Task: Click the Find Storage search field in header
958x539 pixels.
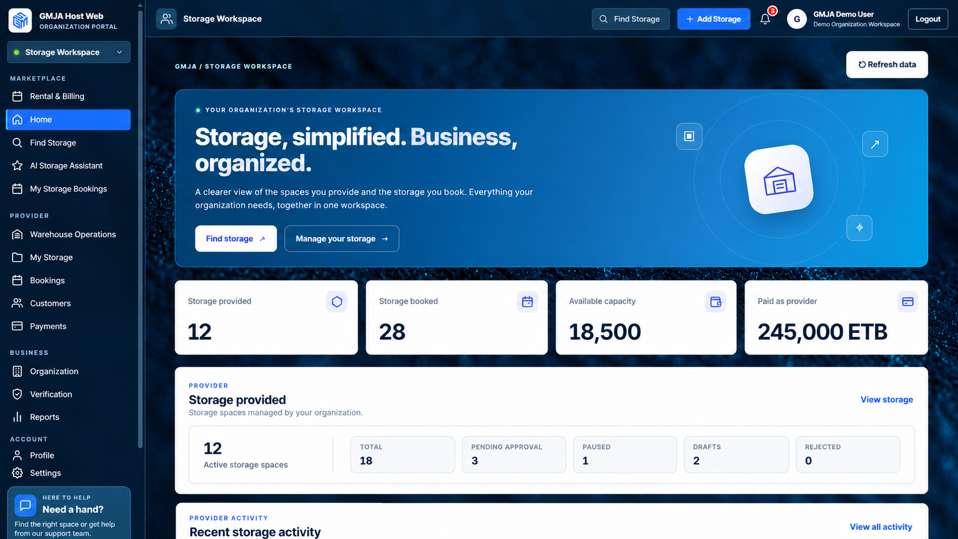Action: 630,19
